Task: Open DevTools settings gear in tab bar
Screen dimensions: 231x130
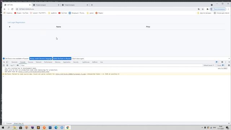Action: tap(222, 62)
